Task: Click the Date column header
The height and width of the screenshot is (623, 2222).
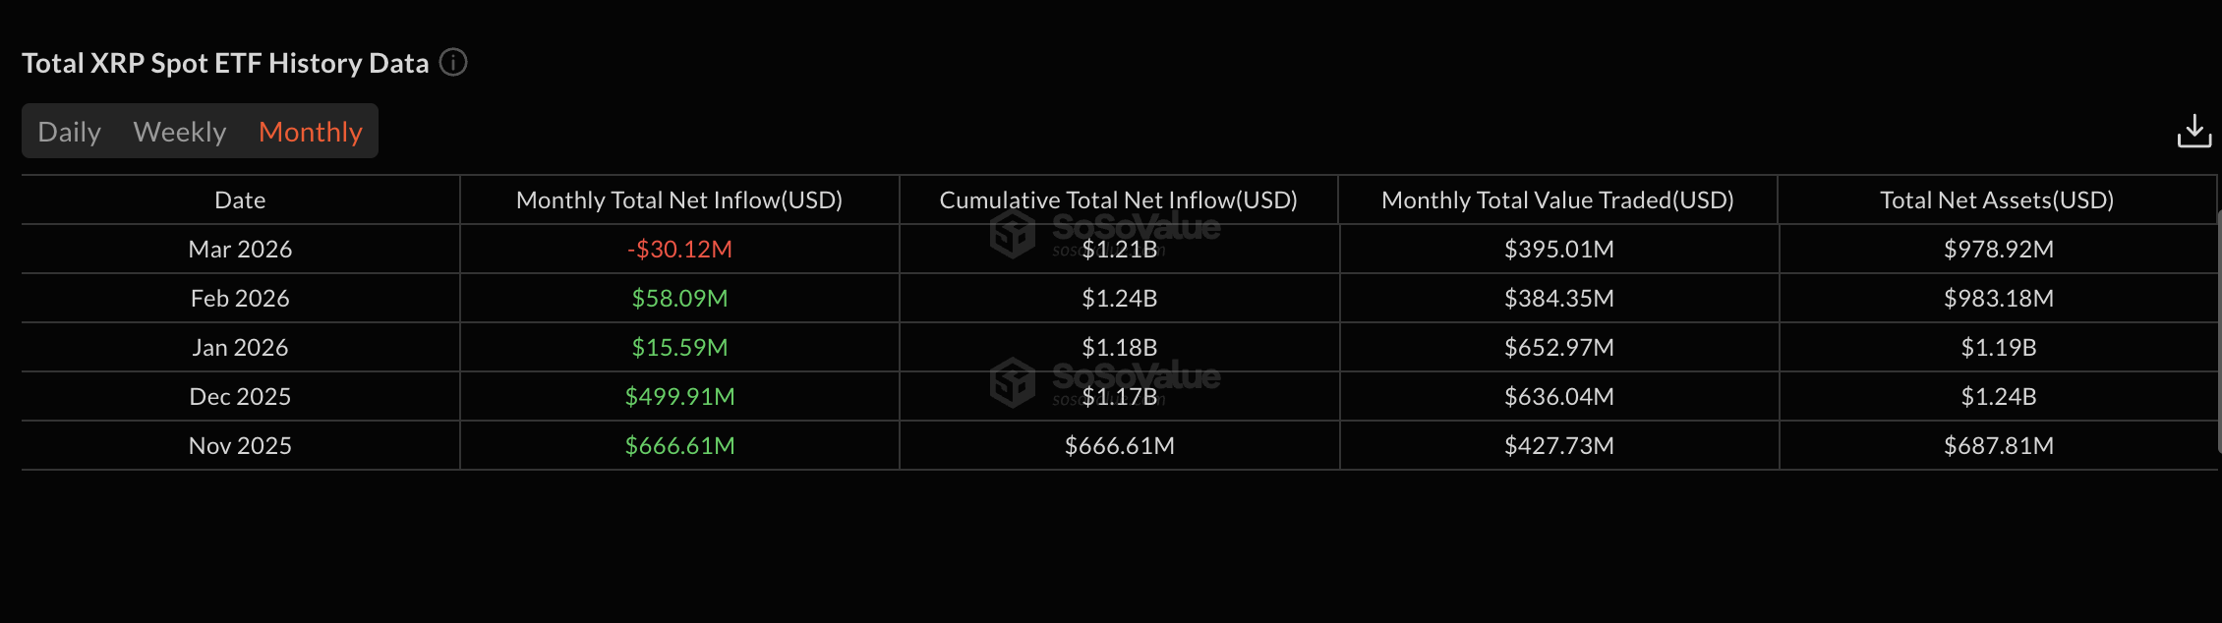Action: coord(239,199)
